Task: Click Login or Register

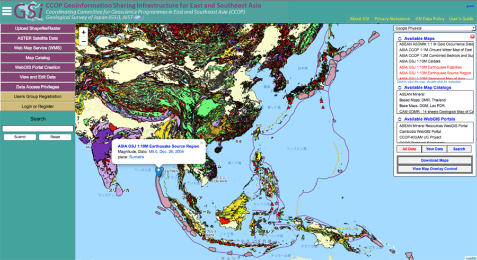Action: tap(38, 106)
